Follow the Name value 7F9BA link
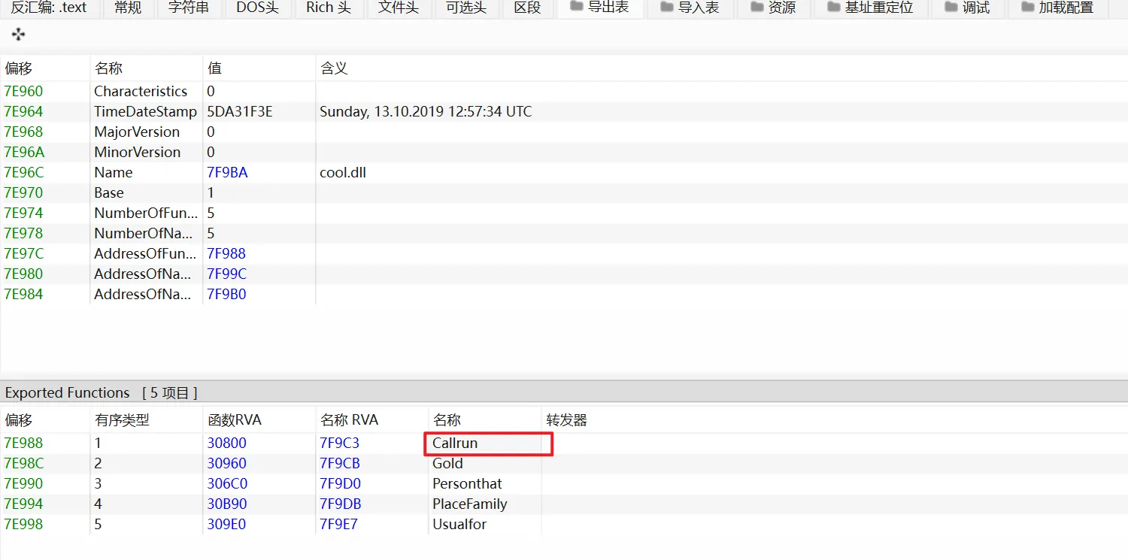This screenshot has width=1128, height=560. click(227, 173)
